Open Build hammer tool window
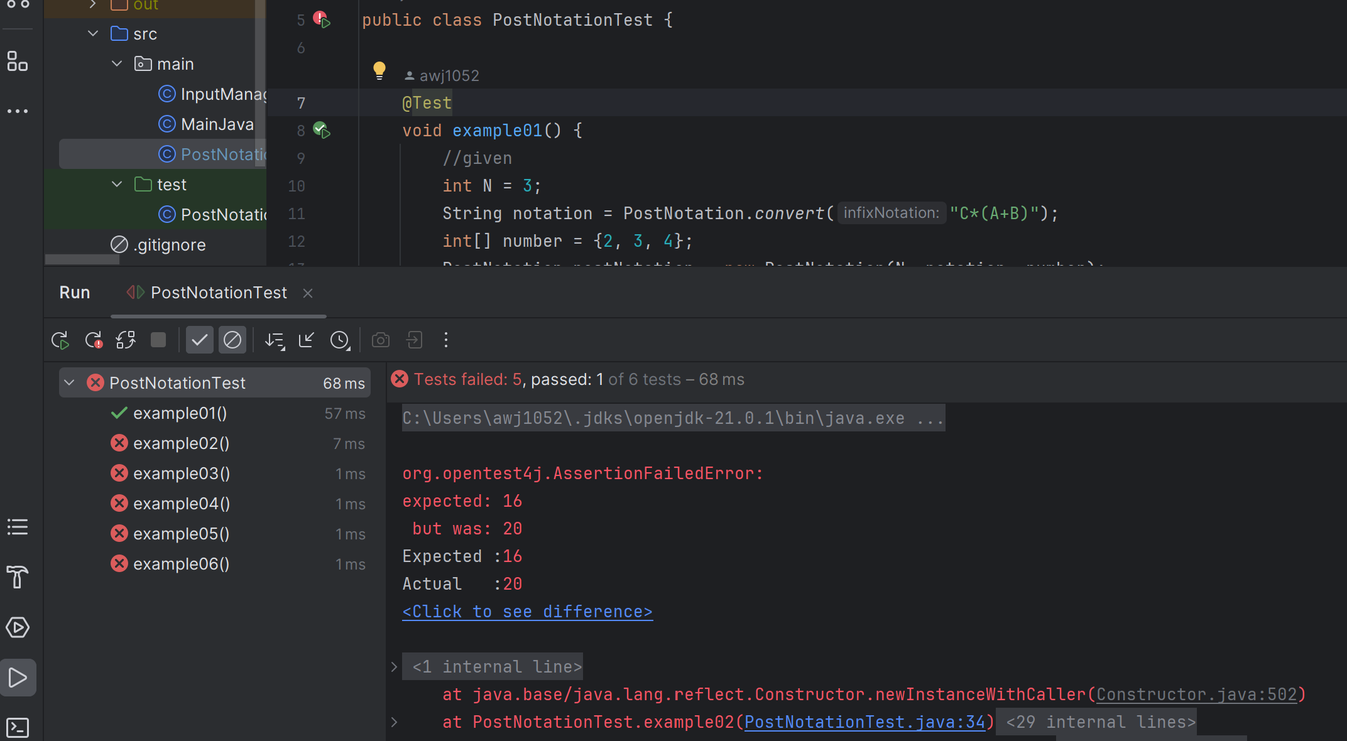This screenshot has width=1347, height=741. pos(18,576)
